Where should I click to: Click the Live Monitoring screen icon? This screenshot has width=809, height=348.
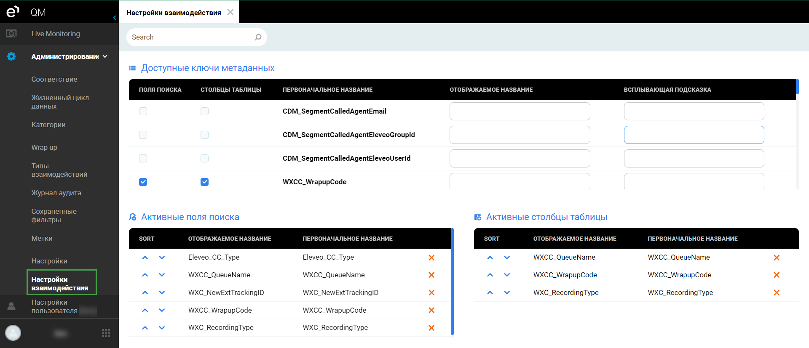pos(11,34)
